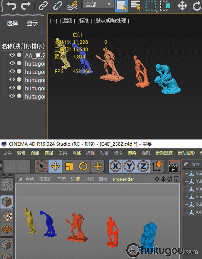Open the 编辑 menu in Cinema 4D
202x259 pixels.
pos(21,153)
